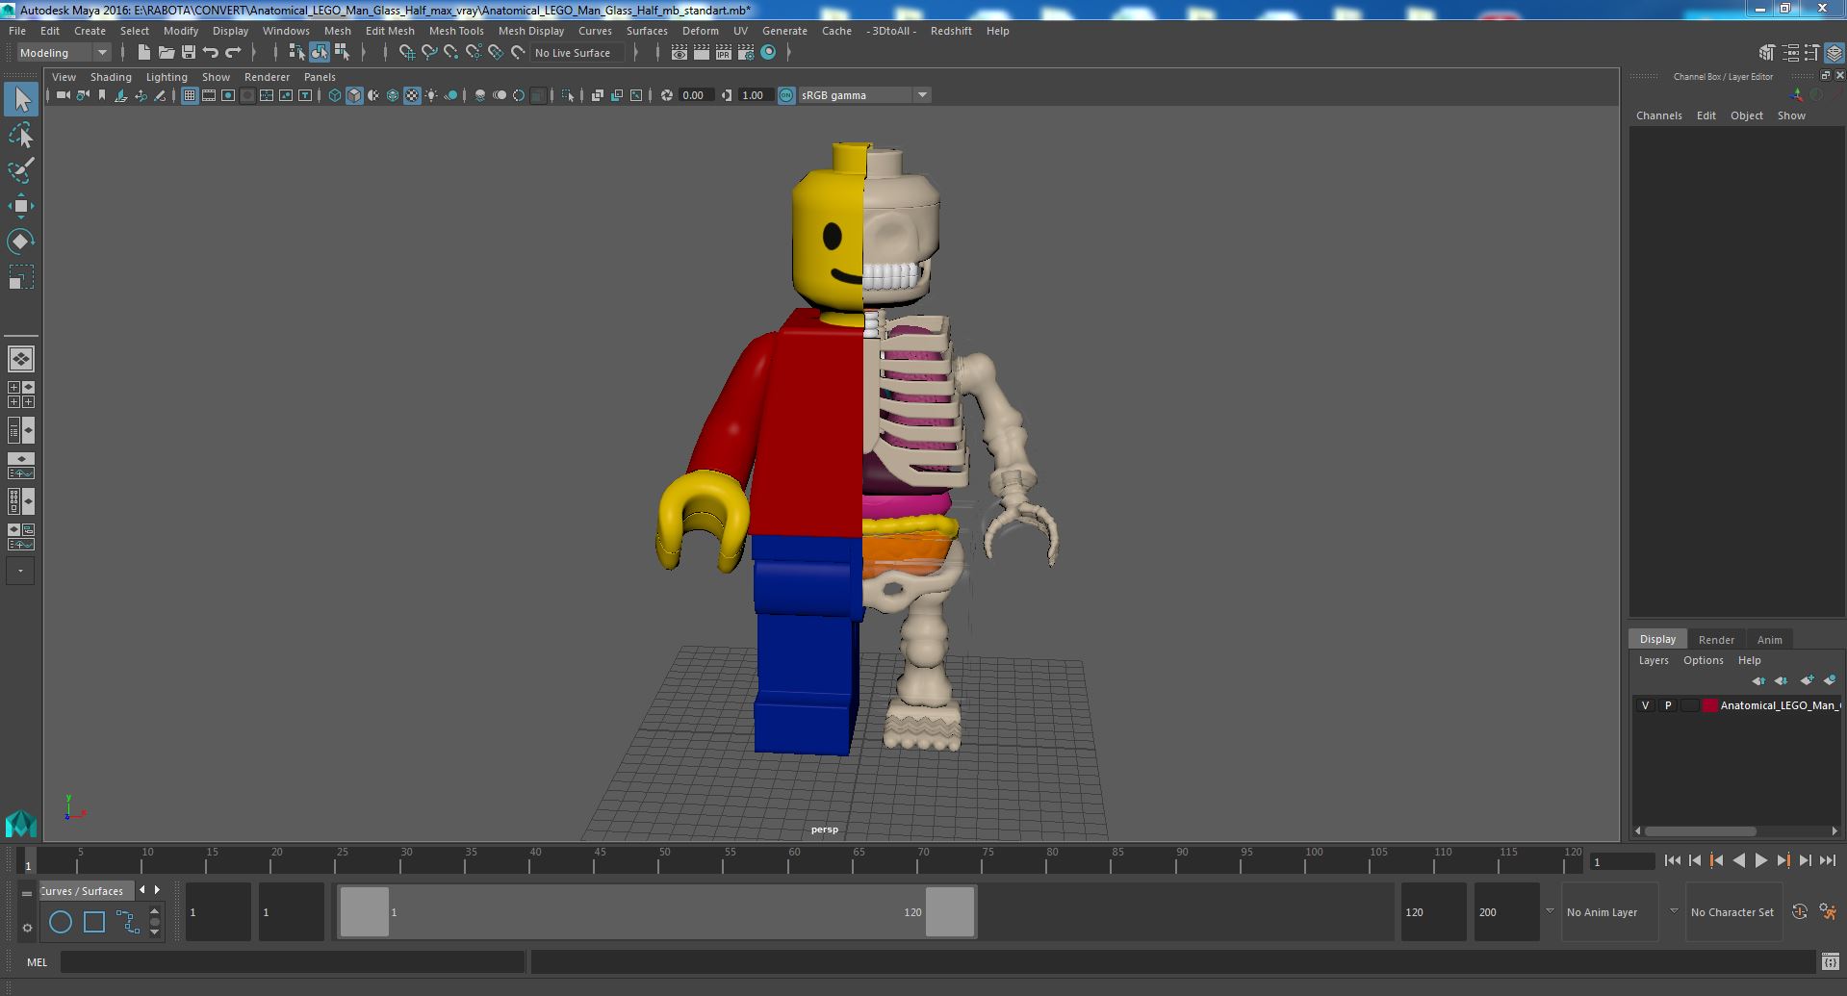The width and height of the screenshot is (1847, 996).
Task: Toggle snap to grids
Action: (x=407, y=53)
